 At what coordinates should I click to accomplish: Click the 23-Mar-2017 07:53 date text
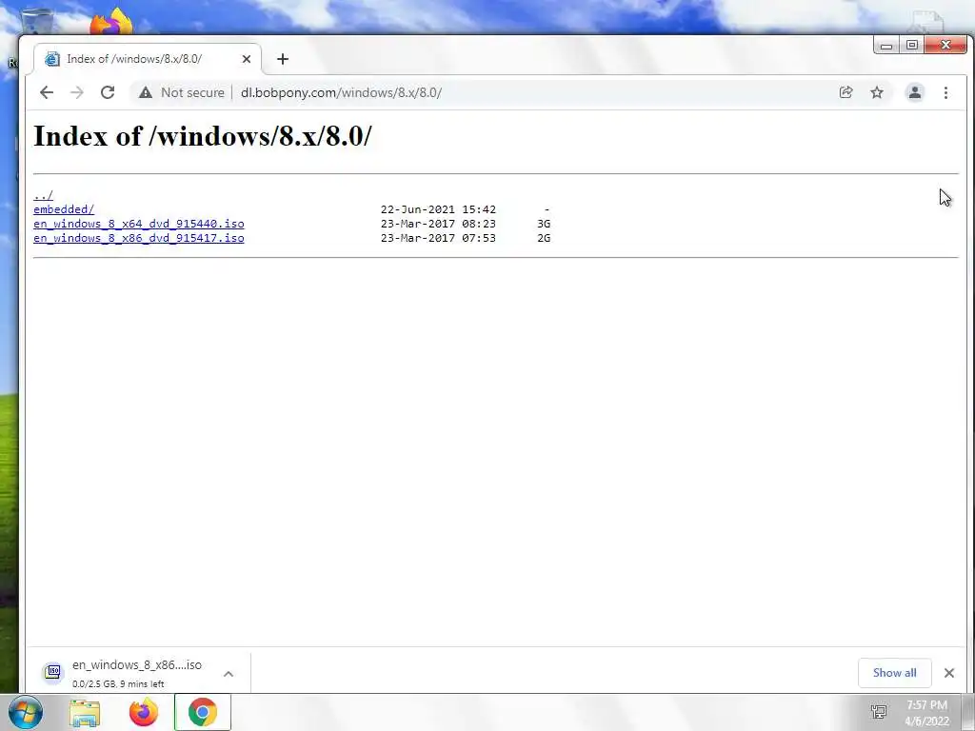(438, 238)
